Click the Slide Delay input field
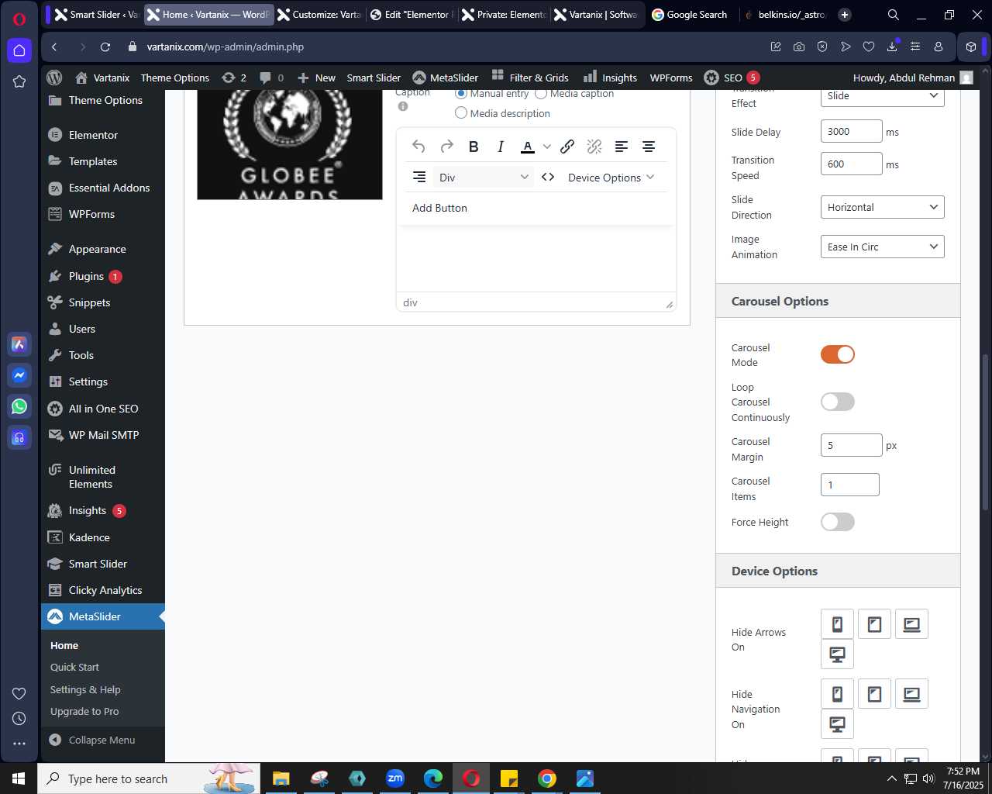Image resolution: width=992 pixels, height=794 pixels. 851,132
